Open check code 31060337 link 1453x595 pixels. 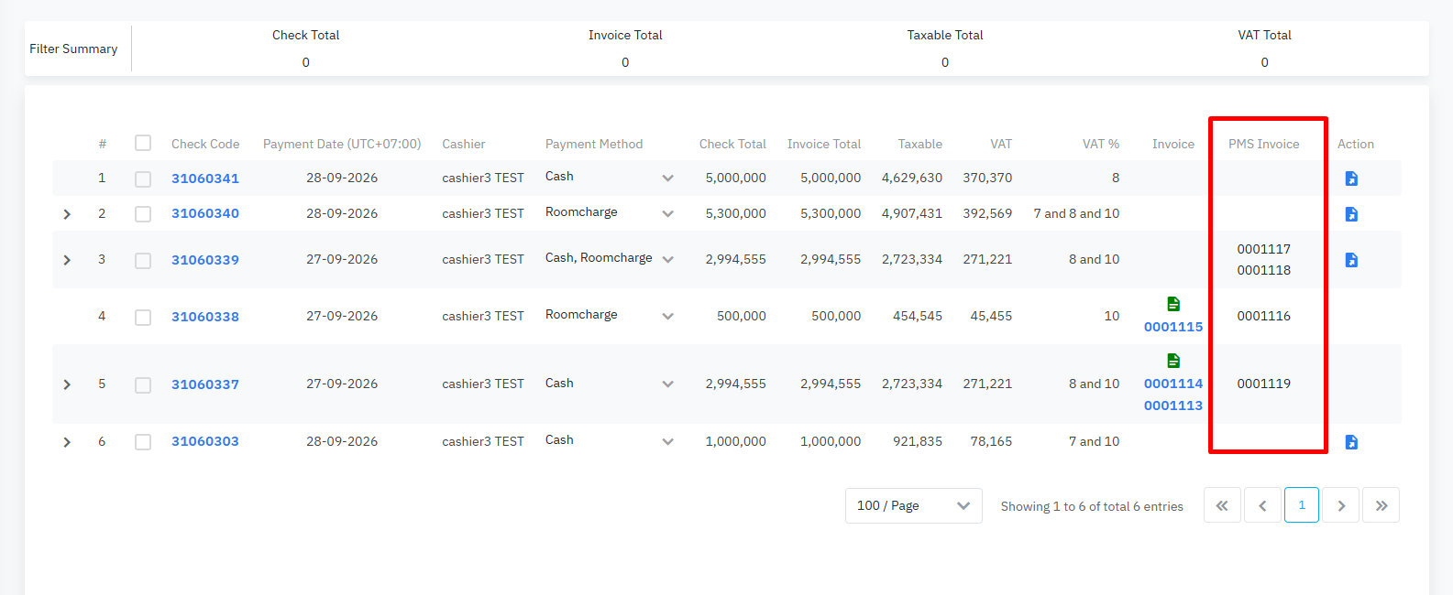pyautogui.click(x=205, y=384)
